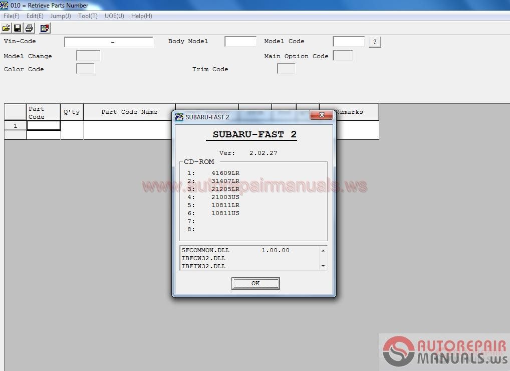Select IBFCW32.DLL in the list

[203, 258]
